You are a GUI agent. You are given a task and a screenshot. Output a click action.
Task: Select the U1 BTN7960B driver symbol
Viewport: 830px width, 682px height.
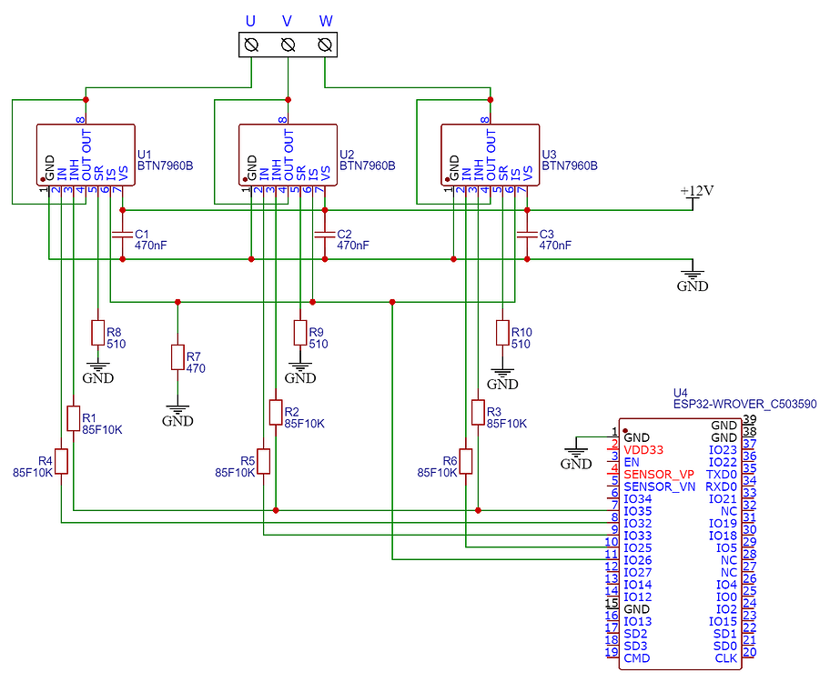[x=84, y=155]
